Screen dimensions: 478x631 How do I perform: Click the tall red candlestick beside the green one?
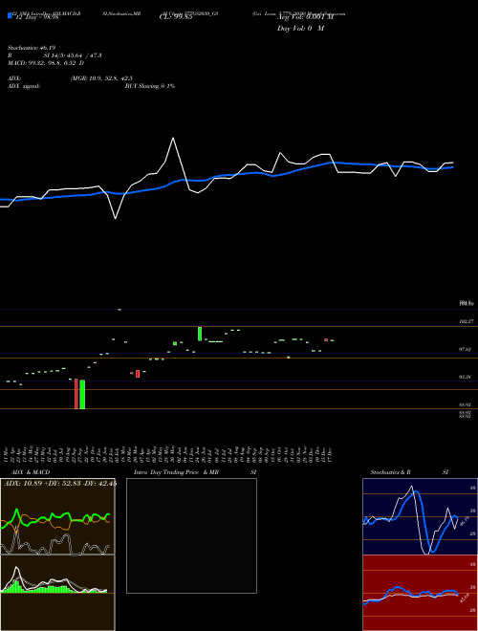[76, 394]
